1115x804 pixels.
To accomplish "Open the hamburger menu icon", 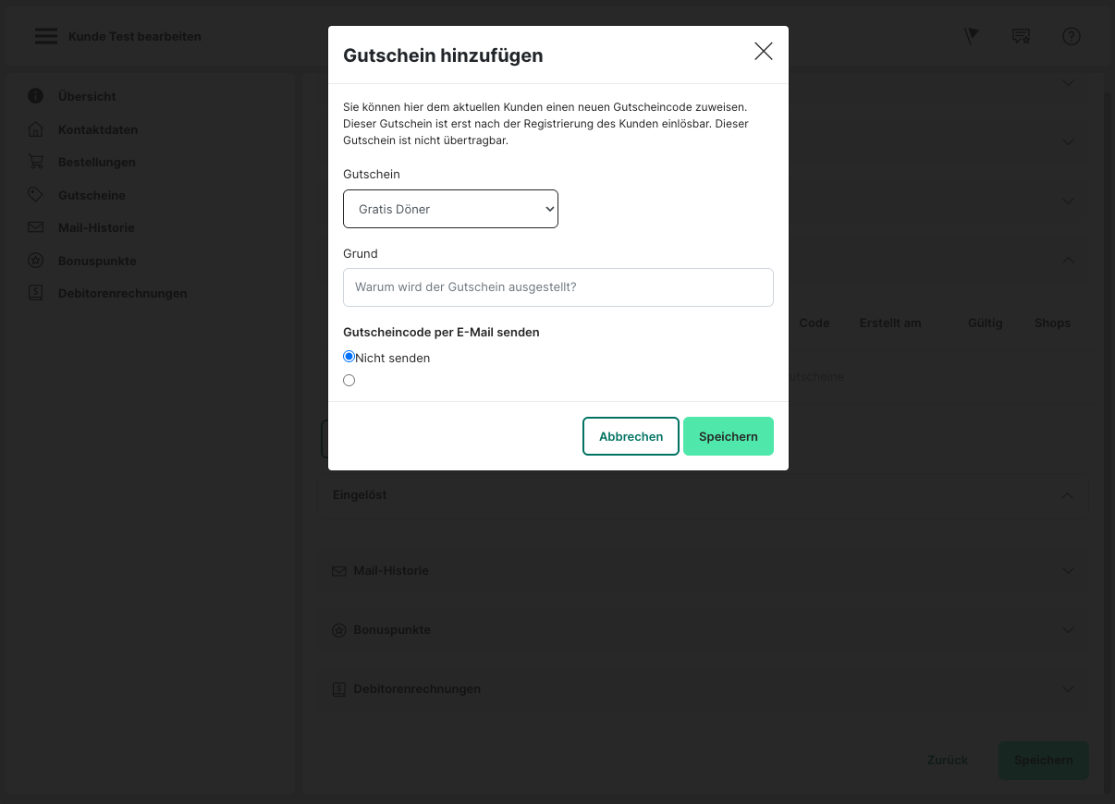I will tap(45, 36).
